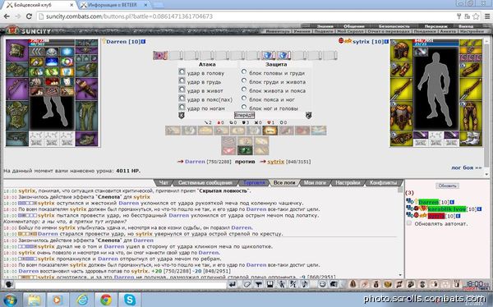The image size is (493, 307).
Task: Enable 'Обновлять автомат.' checkbox
Action: (408, 223)
